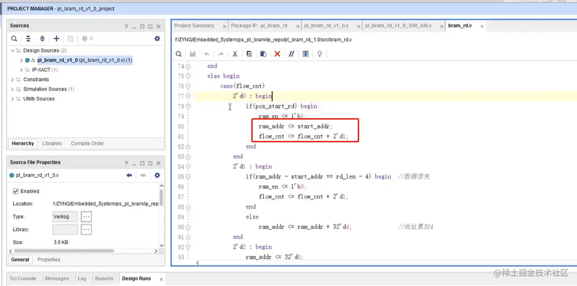The image size is (577, 286).
Task: Fold code block at line 92
Action: [x=188, y=247]
